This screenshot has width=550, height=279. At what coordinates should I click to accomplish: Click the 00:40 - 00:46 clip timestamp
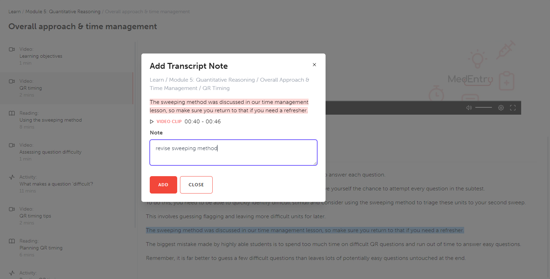point(203,122)
